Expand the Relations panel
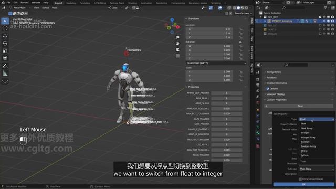Image resolution: width=336 pixels, height=189 pixels. (x=271, y=78)
